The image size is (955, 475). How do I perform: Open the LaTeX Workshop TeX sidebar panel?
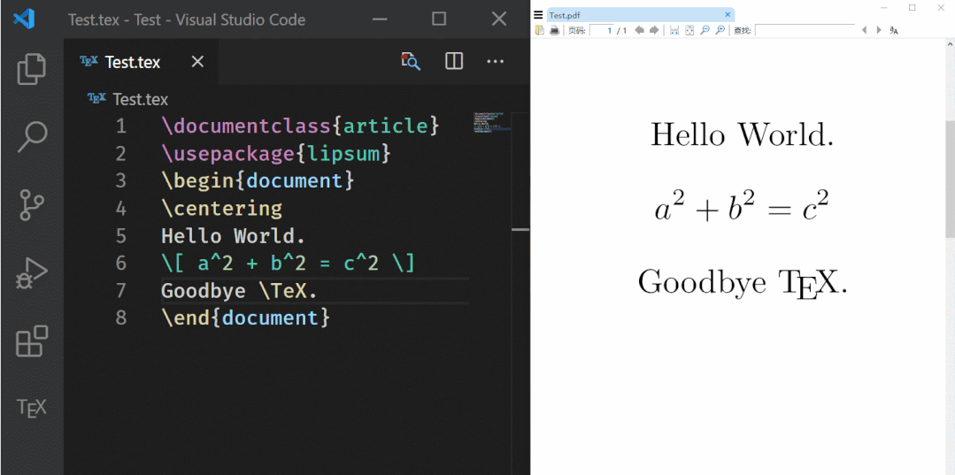click(x=32, y=408)
